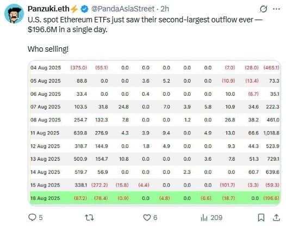The height and width of the screenshot is (226, 286).
Task: Click the blue verified badge
Action: [84, 9]
